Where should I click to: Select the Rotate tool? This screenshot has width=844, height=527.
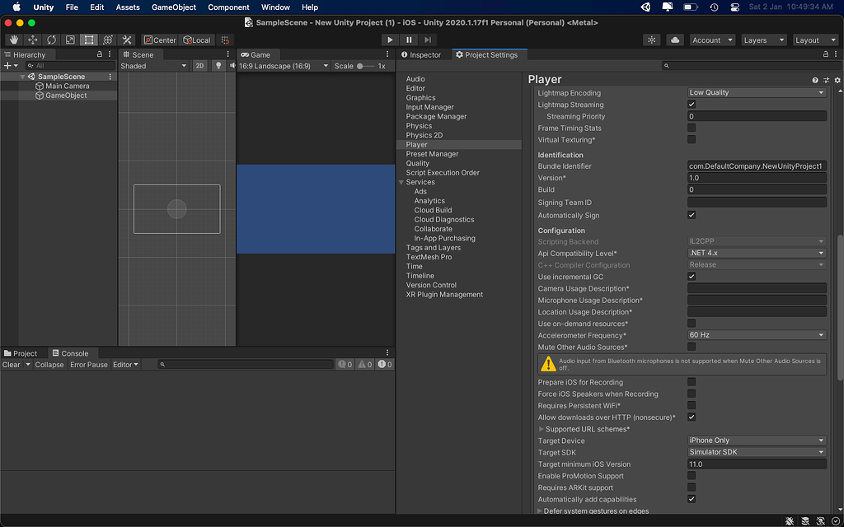coord(51,40)
